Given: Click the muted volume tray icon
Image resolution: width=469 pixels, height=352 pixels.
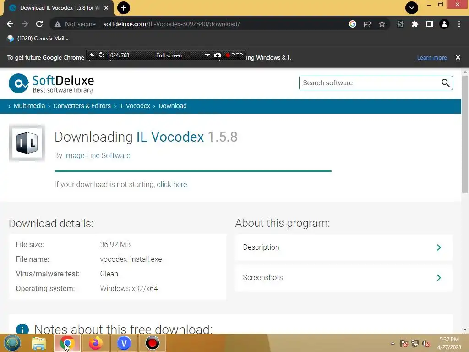Looking at the screenshot, I should point(426,343).
